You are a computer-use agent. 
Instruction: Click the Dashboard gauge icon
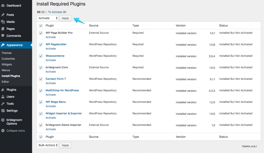coord(3,6)
